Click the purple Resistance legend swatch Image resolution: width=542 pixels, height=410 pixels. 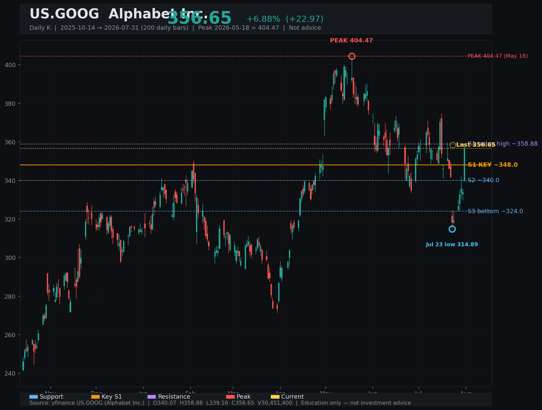coord(151,397)
